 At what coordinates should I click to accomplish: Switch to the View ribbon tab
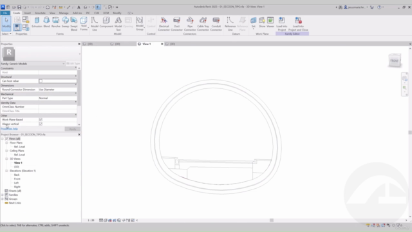tap(52, 13)
